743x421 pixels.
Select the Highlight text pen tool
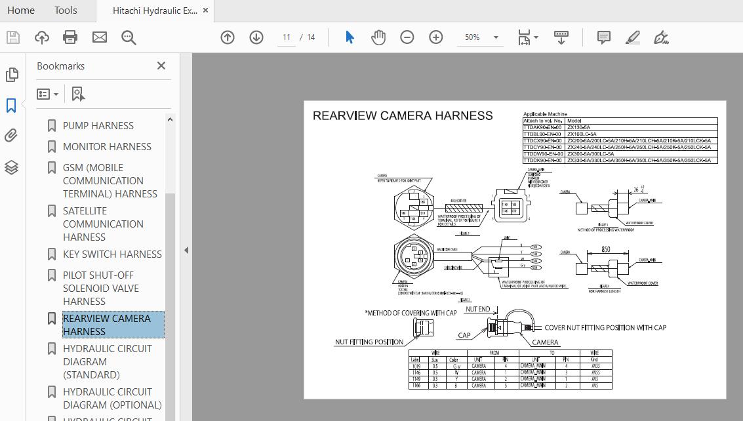[x=633, y=37]
